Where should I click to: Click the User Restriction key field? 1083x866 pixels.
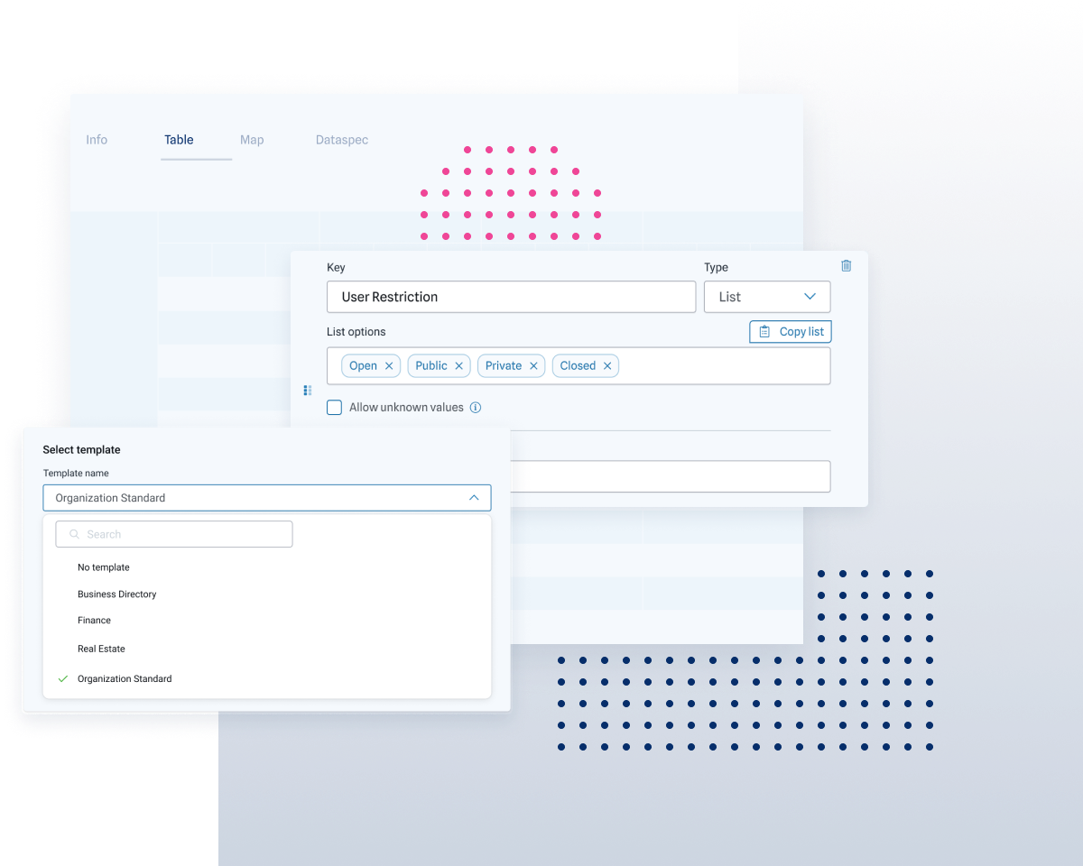[x=511, y=297]
